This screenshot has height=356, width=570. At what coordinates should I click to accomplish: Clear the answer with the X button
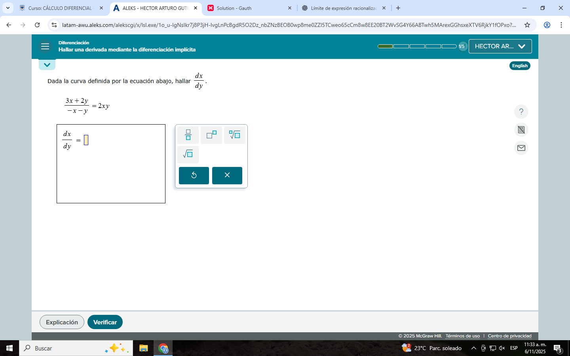click(x=227, y=175)
